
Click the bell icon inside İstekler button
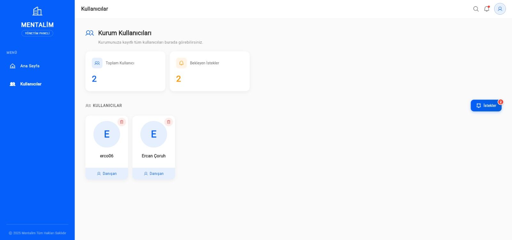click(479, 106)
